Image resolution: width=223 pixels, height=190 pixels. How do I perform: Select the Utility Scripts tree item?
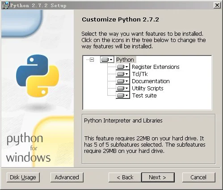pos(147,89)
